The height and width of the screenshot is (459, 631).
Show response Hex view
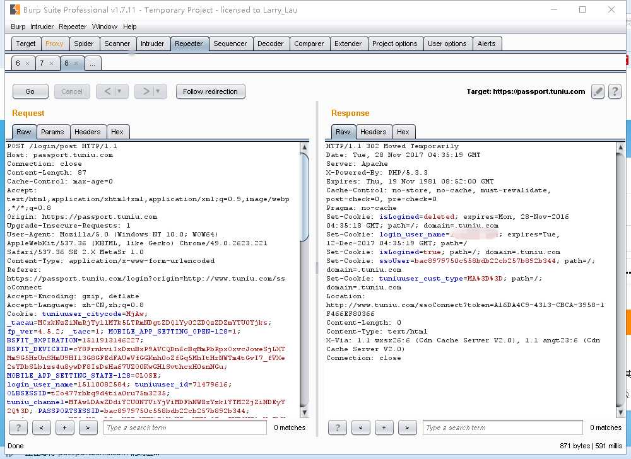[403, 132]
